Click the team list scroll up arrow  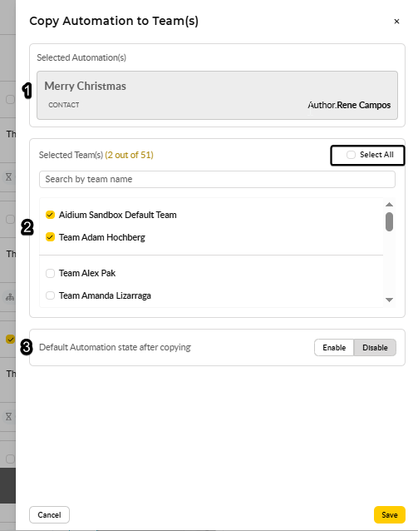[x=389, y=204]
